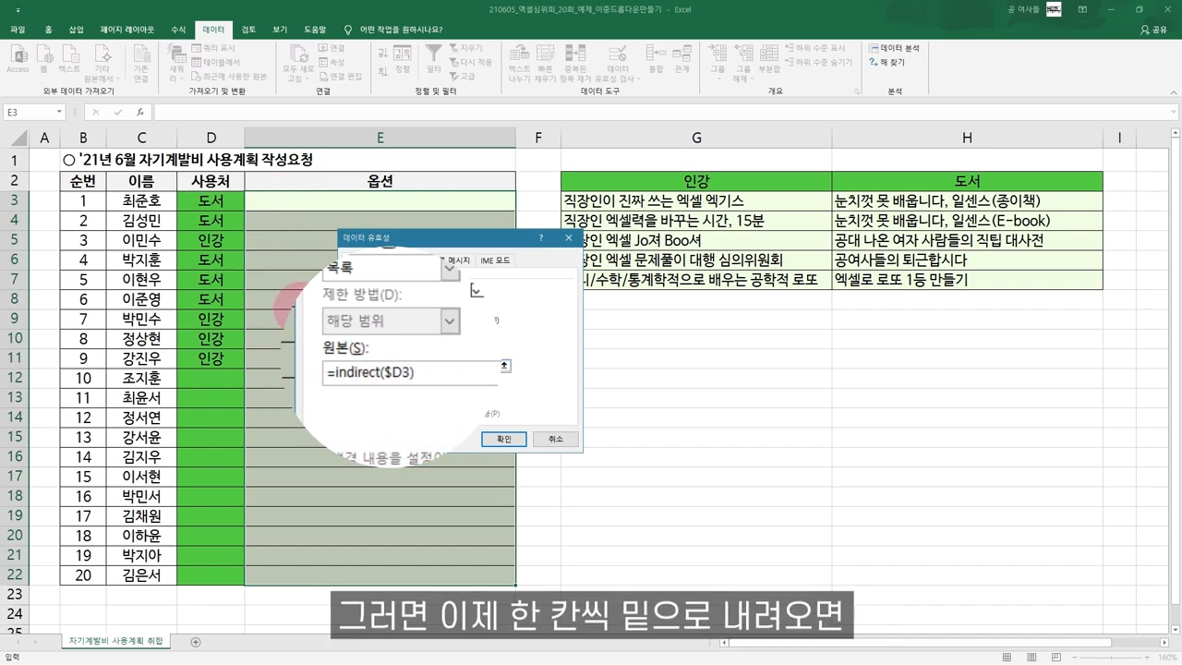This screenshot has height=665, width=1182.
Task: Click 확인 in the data validation dialog
Action: click(x=503, y=439)
